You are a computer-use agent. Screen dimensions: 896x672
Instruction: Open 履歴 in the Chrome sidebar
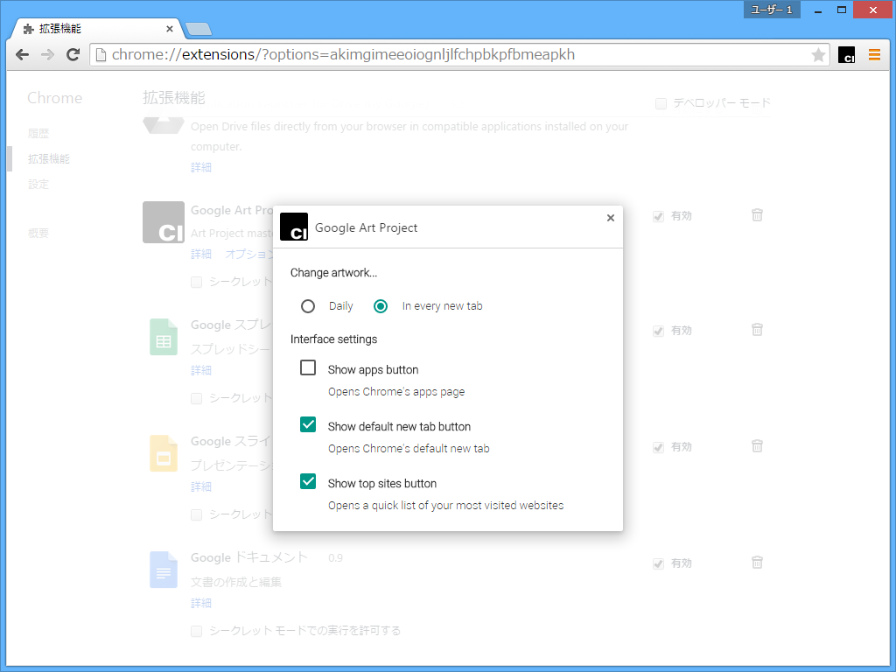tap(38, 133)
